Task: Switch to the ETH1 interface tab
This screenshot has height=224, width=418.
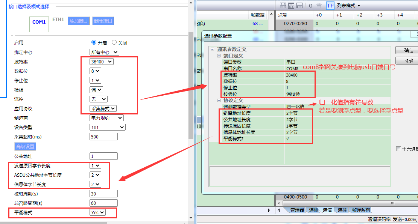Action: [58, 20]
